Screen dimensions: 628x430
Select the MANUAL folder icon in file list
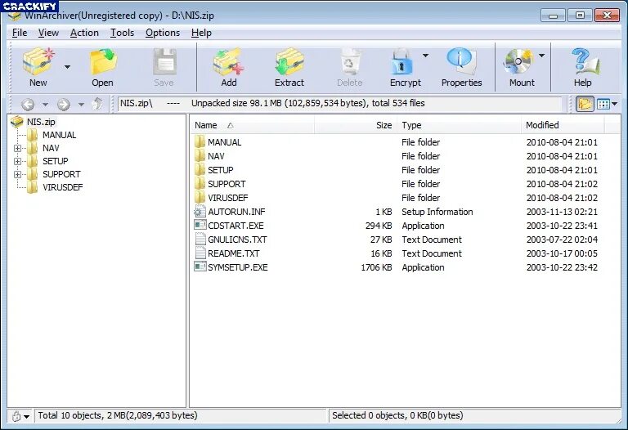[x=200, y=142]
